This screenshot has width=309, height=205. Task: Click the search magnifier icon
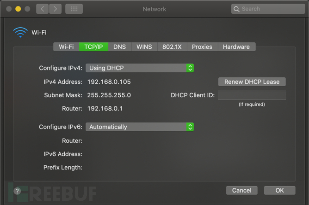click(237, 9)
